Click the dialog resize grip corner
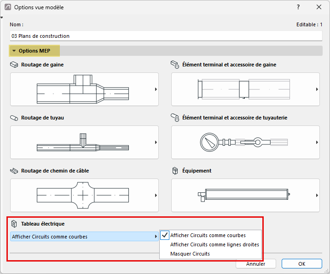The width and height of the screenshot is (330, 274). coord(326,271)
